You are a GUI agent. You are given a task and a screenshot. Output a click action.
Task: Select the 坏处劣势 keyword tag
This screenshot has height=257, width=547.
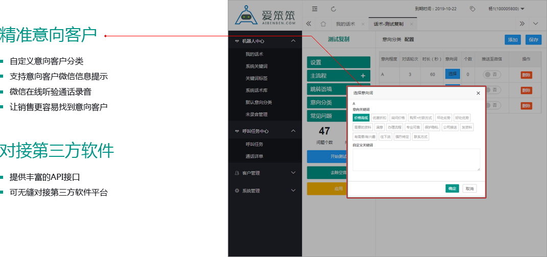pyautogui.click(x=444, y=118)
